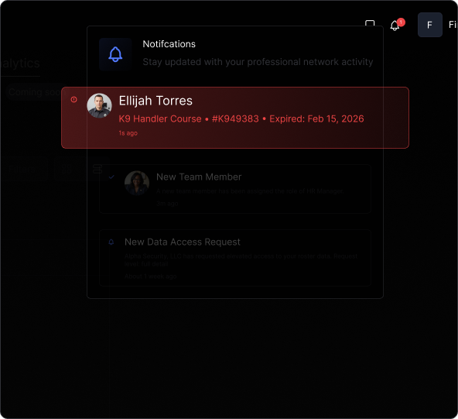Click the HR Manager role message
Viewport: 458px width, 419px height.
click(250, 191)
